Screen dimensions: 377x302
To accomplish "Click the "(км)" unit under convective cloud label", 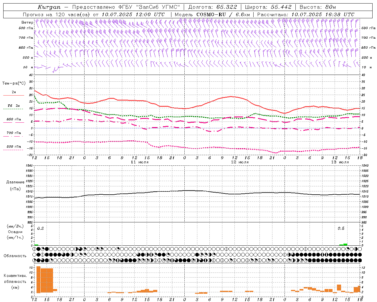I will [15, 287].
